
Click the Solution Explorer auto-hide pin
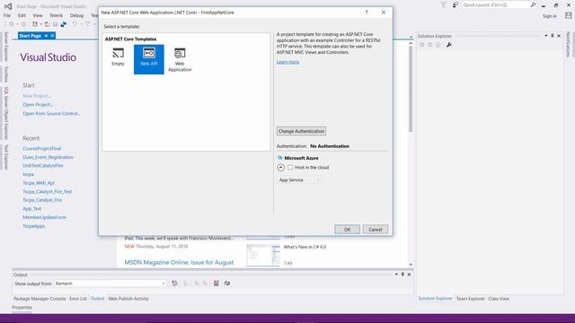pos(552,36)
